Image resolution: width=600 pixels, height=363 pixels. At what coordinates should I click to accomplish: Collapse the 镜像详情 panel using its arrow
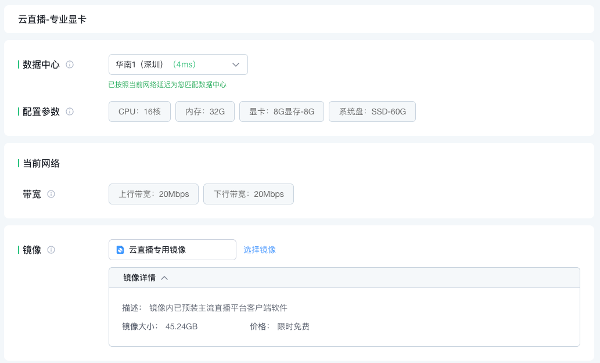(164, 278)
